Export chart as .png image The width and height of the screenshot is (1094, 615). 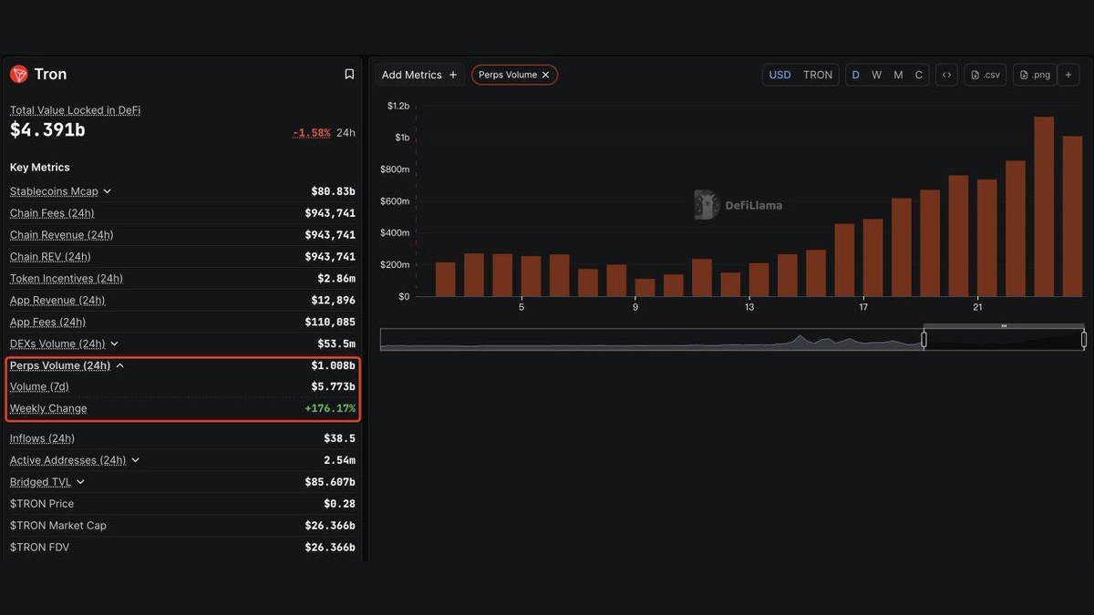pos(1034,75)
